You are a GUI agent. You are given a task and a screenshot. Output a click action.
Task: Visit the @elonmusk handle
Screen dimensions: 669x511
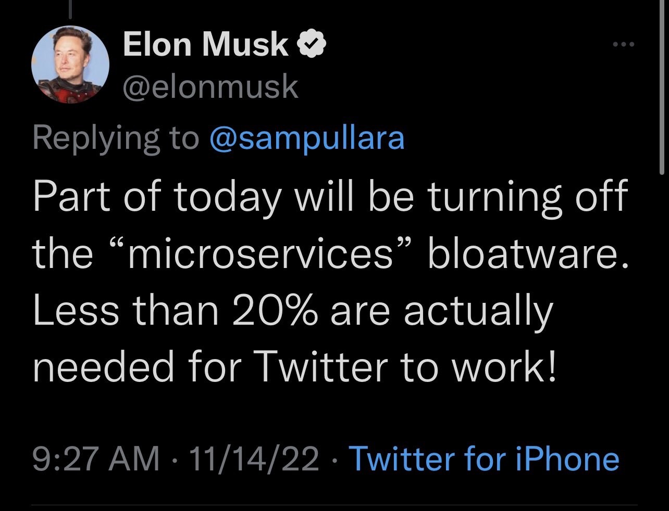pos(210,87)
